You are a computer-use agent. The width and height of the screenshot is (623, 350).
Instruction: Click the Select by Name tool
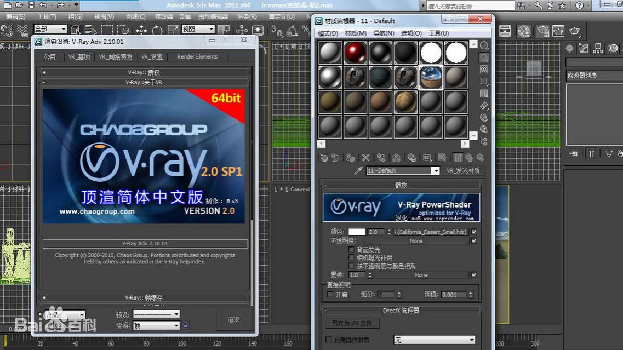(90, 30)
